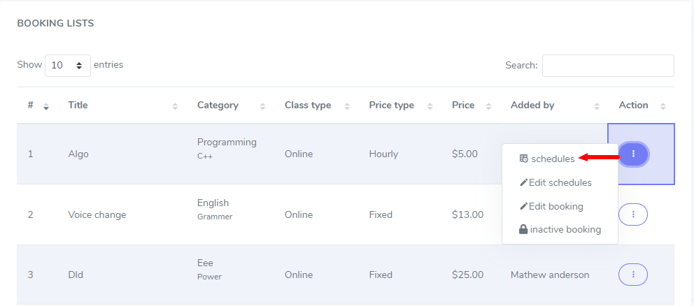Choose inactive booking from the menu
This screenshot has width=694, height=306.
565,229
